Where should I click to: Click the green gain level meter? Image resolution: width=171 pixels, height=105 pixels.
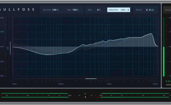pos(164,62)
